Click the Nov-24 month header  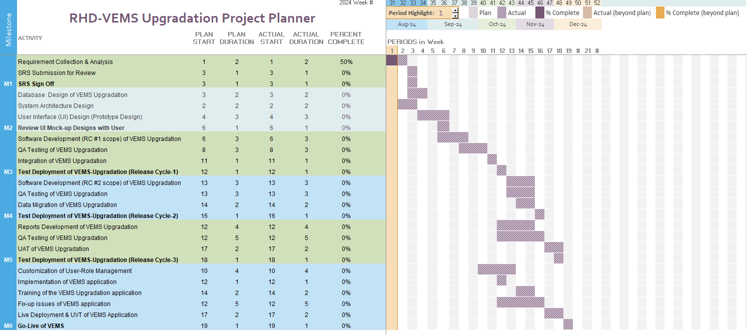coord(535,24)
